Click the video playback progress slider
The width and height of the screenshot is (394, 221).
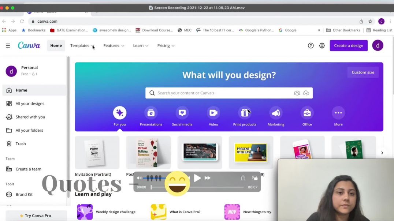197,187
